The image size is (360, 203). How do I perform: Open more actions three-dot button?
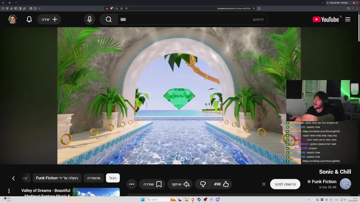point(132,184)
